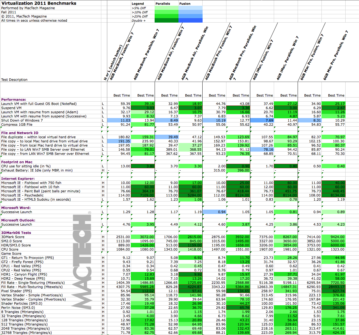Click the lightest green Parallels >5% swatch
Viewport: 359px width, 335px height.
point(167,8)
